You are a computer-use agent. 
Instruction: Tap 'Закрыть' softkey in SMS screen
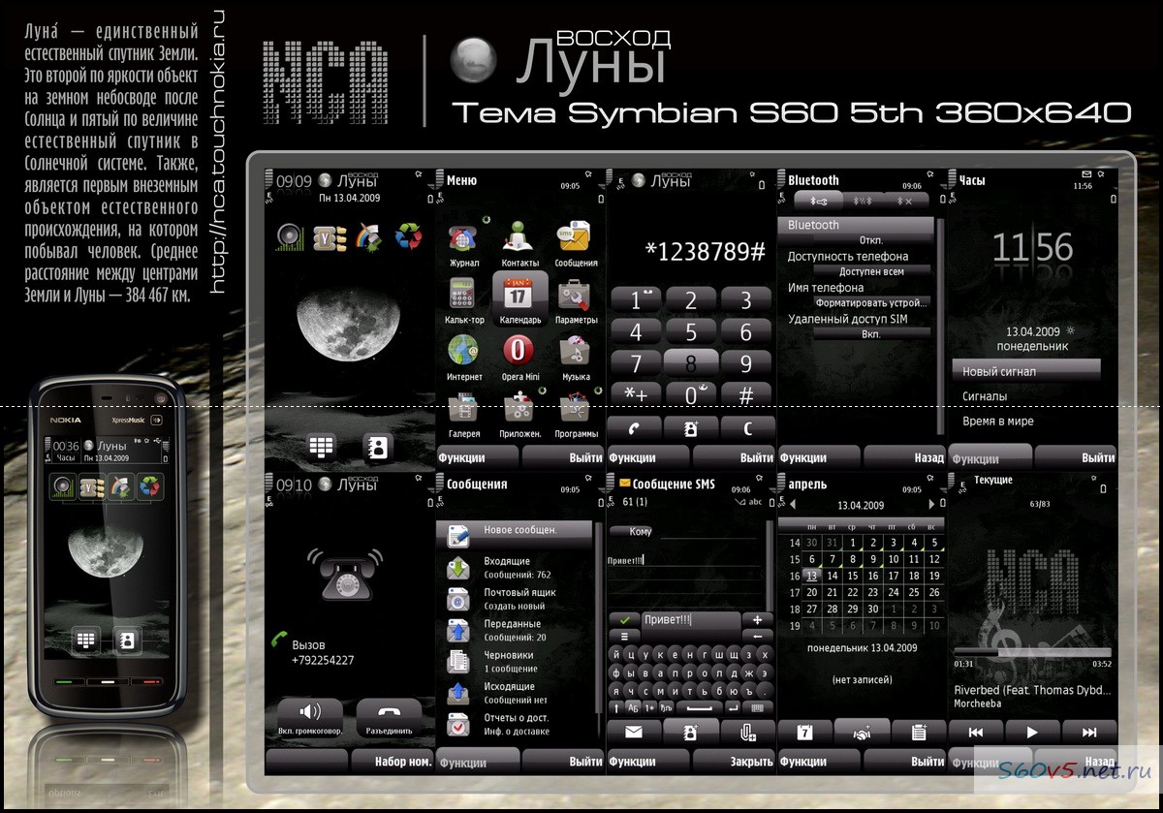[x=735, y=762]
